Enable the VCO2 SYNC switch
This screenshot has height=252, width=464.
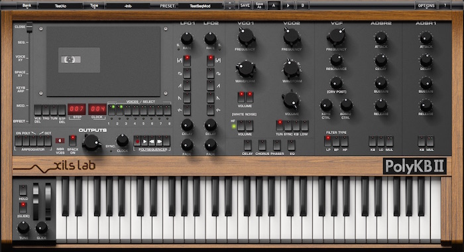click(288, 125)
